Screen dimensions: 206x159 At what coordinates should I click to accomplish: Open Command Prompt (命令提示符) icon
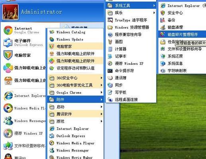[x=110, y=71]
